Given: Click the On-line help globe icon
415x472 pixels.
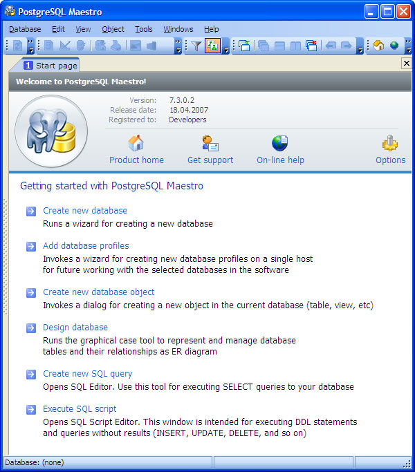Looking at the screenshot, I should pos(280,143).
